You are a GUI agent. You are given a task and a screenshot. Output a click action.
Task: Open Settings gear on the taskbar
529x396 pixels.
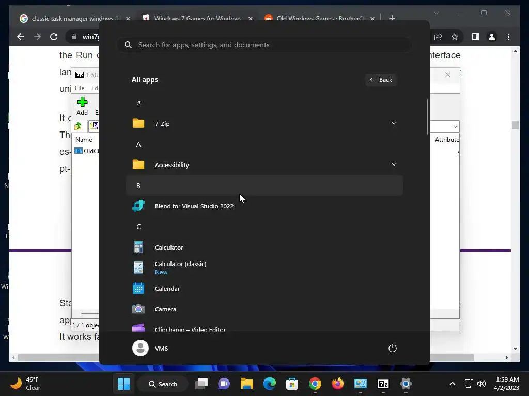pyautogui.click(x=406, y=384)
